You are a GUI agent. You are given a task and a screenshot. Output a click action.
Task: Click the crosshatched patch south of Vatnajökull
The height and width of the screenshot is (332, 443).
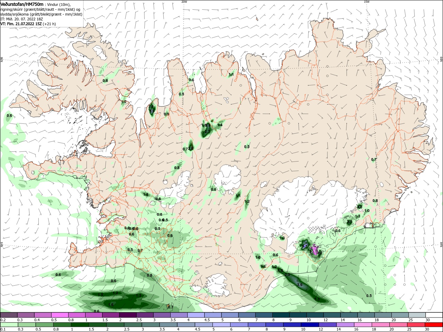coord(314,230)
